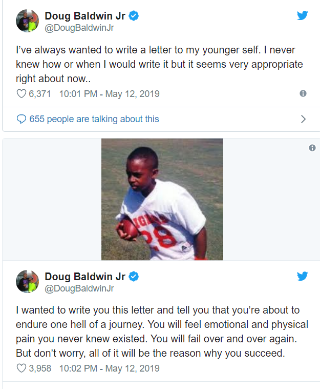Click verified badge next to first Doug Baldwin Jr
Viewport: 320px width, 389px height.
tap(134, 16)
